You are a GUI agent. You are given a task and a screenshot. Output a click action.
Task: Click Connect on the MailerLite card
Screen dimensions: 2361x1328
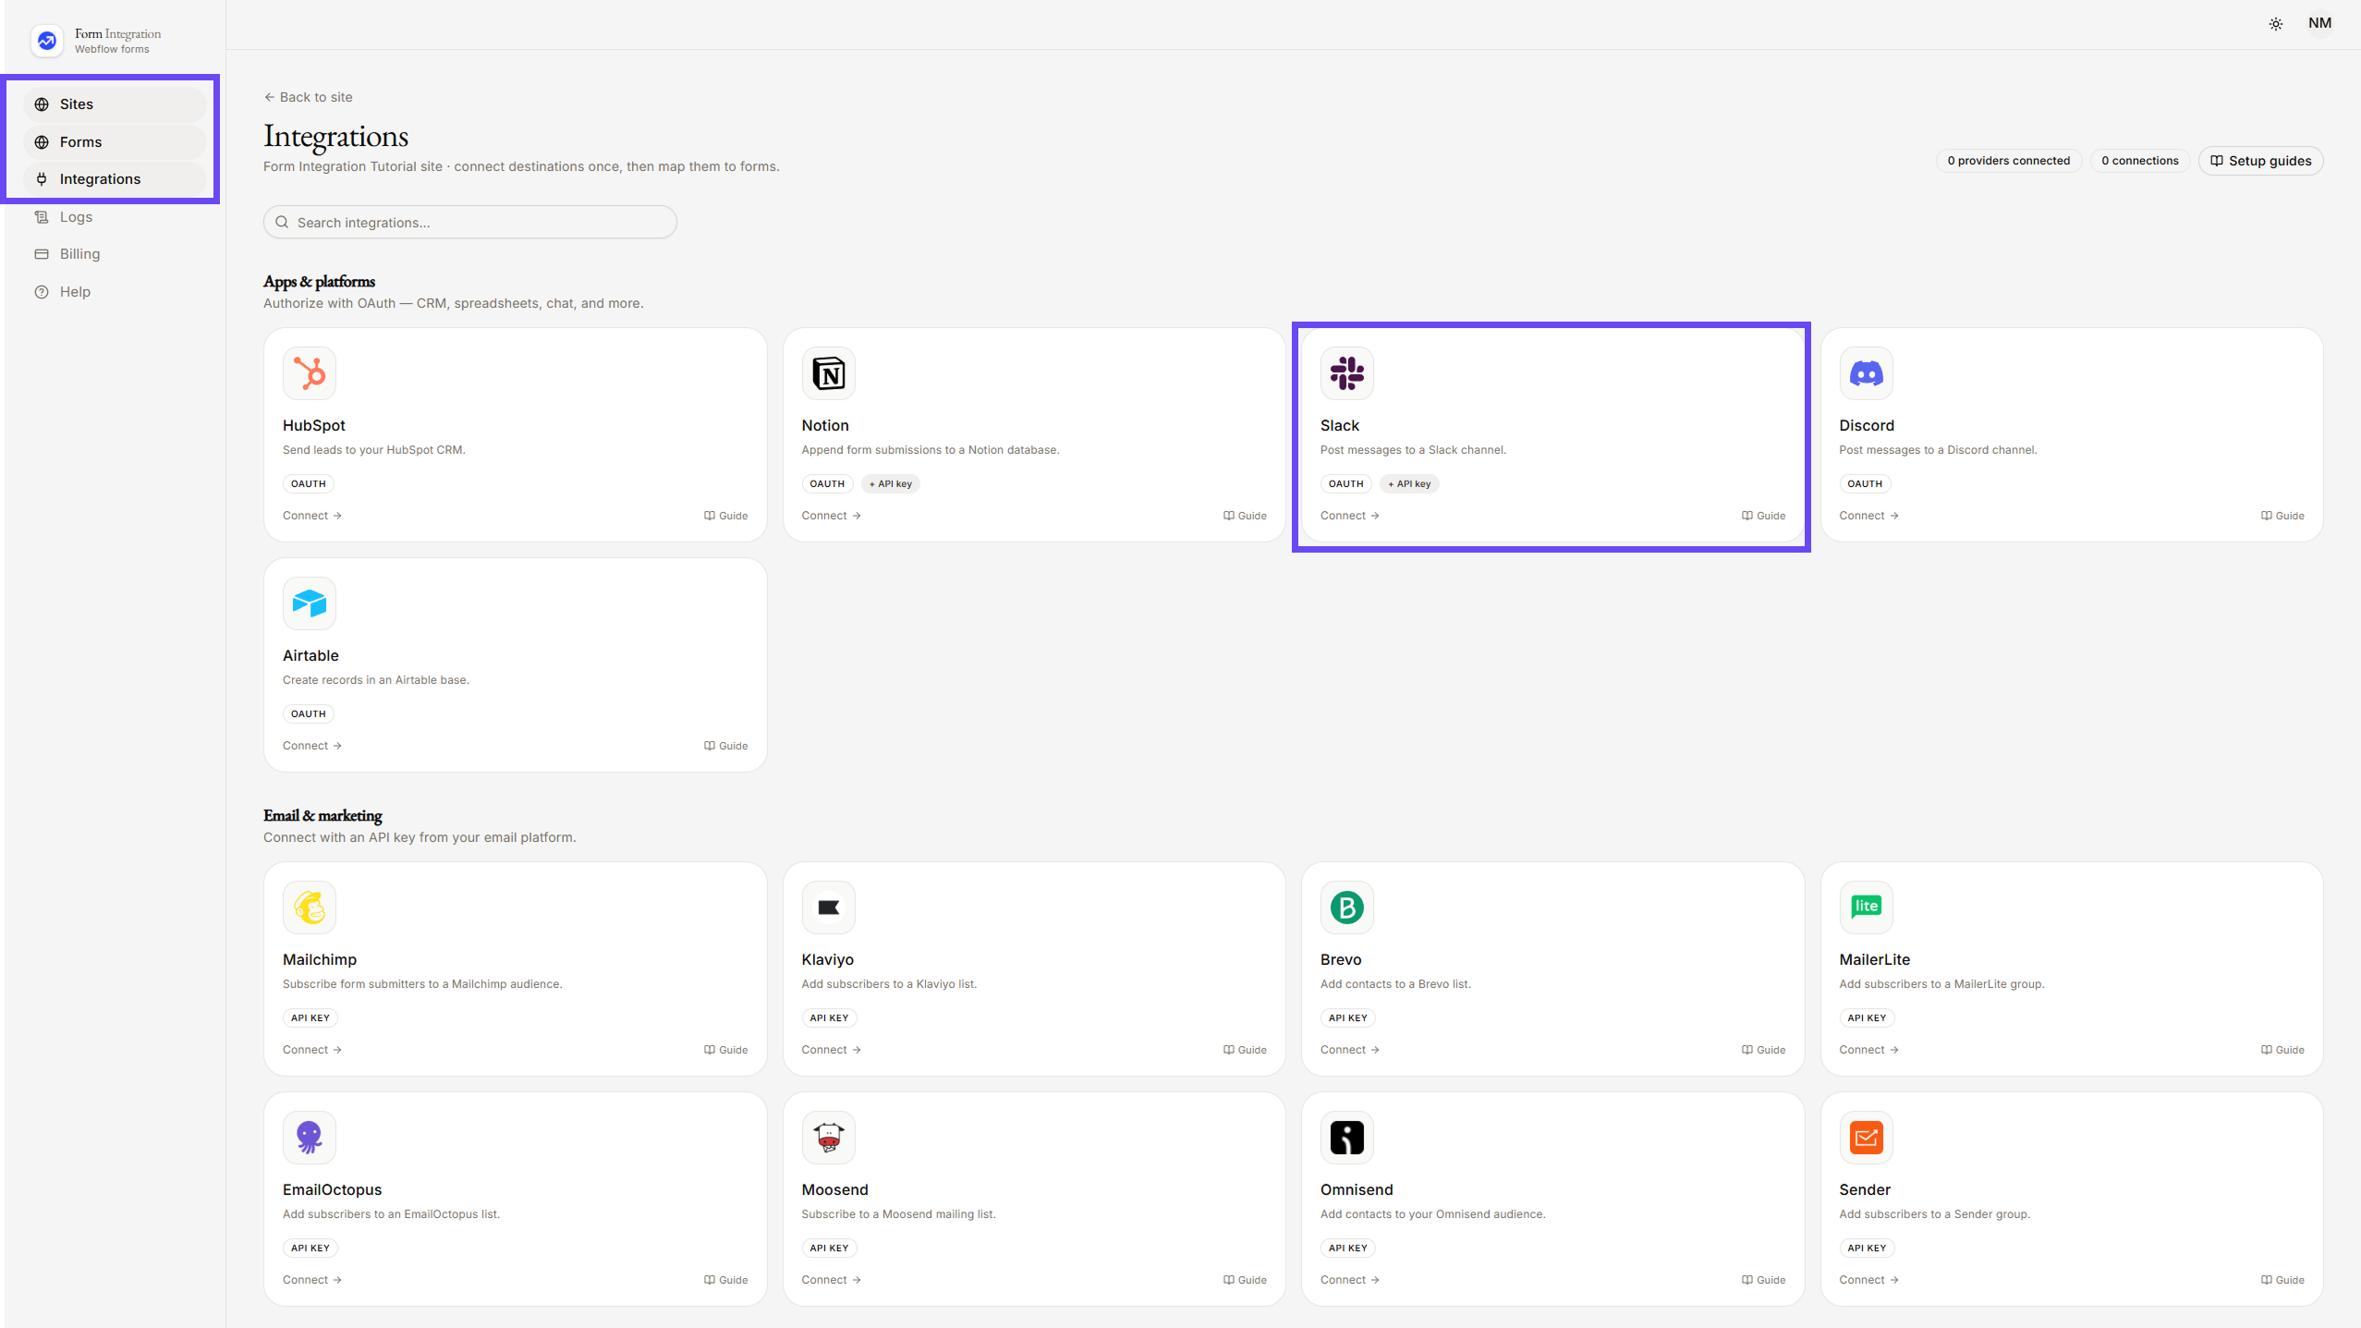[x=1868, y=1050]
